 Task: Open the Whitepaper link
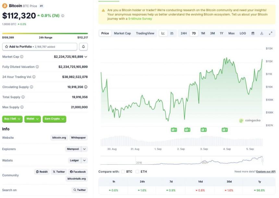(78, 138)
